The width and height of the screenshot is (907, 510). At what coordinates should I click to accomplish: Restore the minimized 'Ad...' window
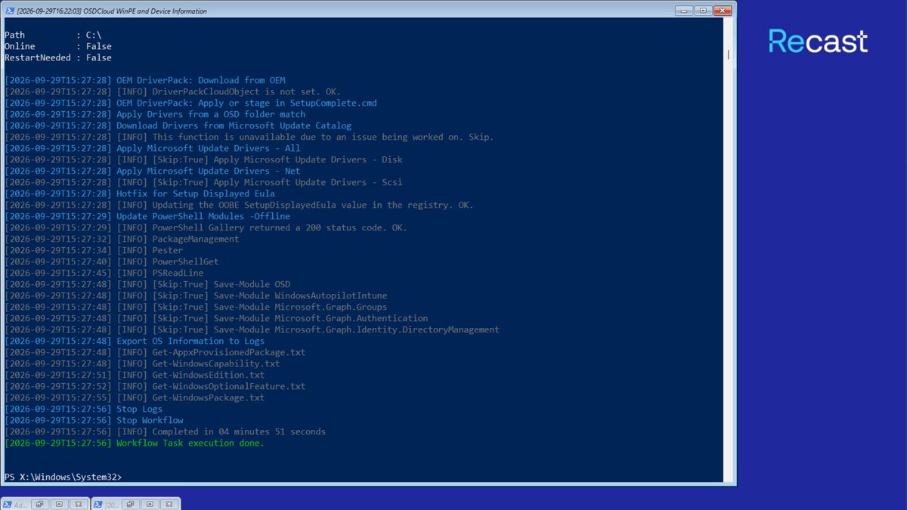(40, 504)
